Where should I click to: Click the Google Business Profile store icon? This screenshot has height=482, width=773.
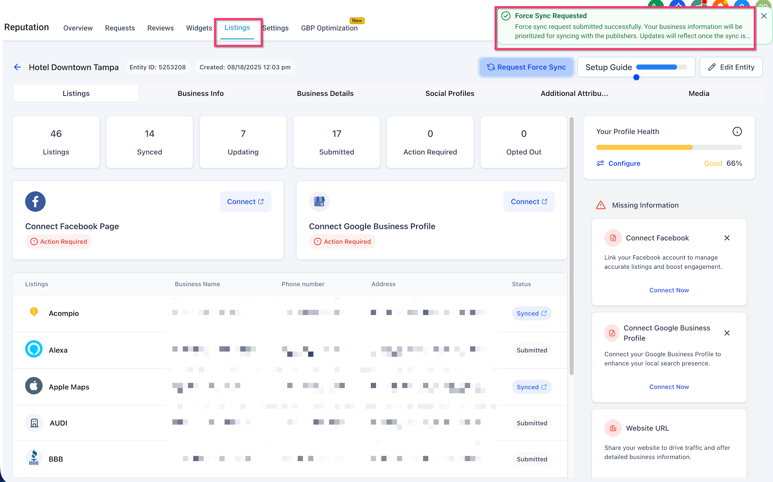point(319,202)
